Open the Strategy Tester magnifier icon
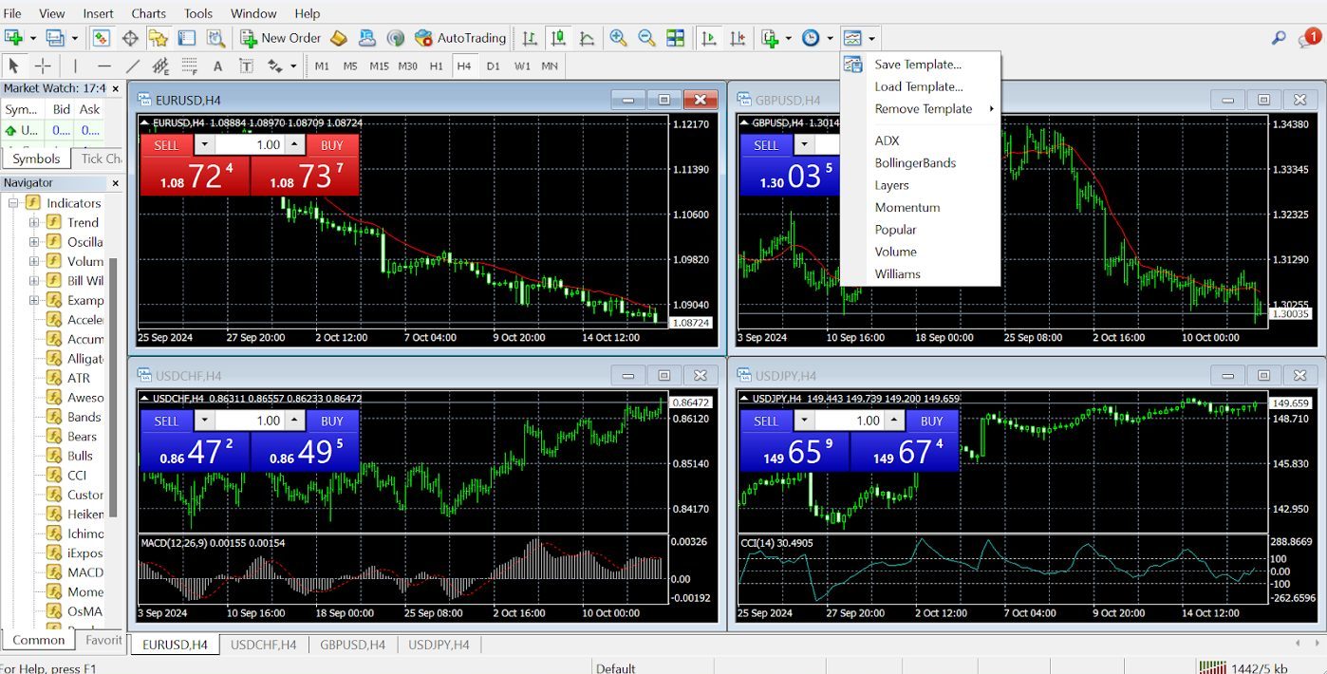 tap(215, 38)
